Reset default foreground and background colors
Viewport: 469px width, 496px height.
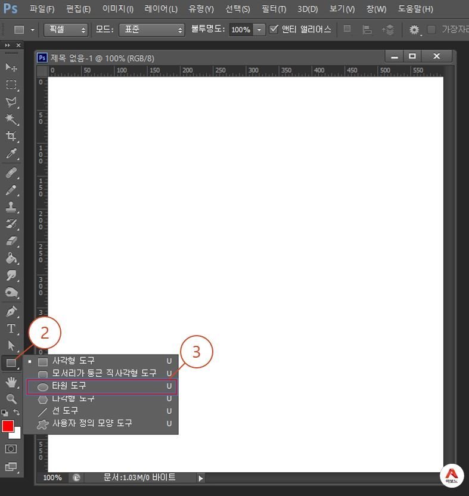coord(4,413)
